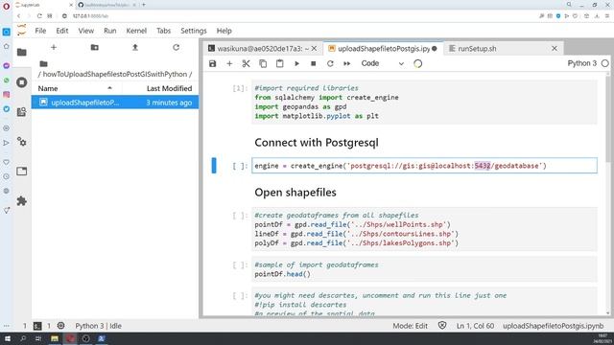This screenshot has width=614, height=345.
Task: Select the Connect with Postgresql heading cell
Action: pos(317,143)
